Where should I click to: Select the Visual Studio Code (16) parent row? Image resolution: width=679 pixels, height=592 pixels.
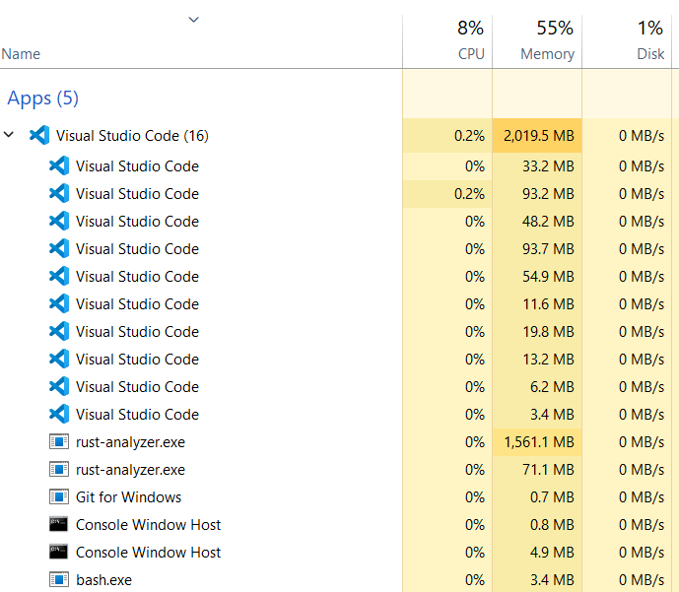coord(339,136)
